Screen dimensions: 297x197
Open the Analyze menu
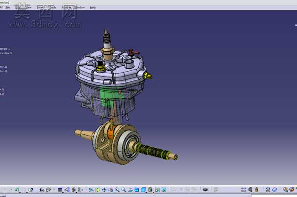[67, 7]
